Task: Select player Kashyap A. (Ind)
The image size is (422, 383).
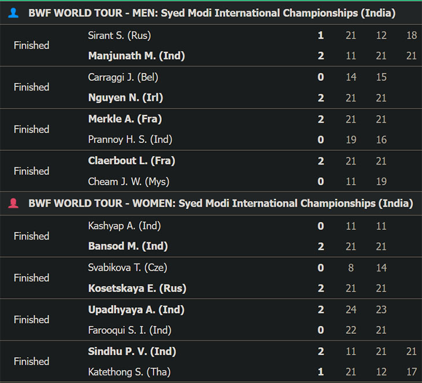Action: (124, 226)
